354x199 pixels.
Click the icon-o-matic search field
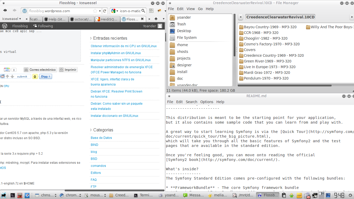pyautogui.click(x=130, y=11)
